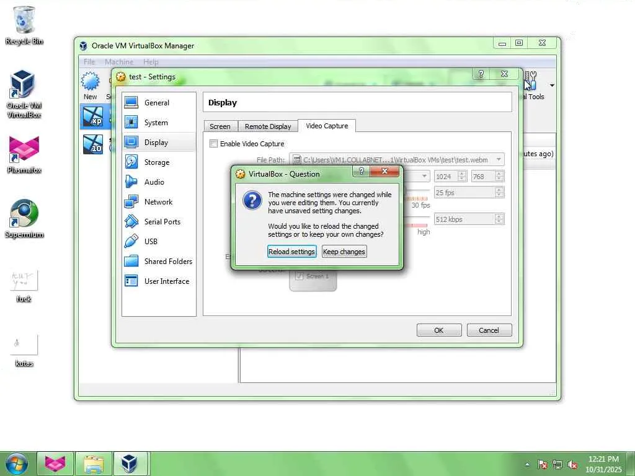
Task: Expand the Global Tools dropdown arrow
Action: pyautogui.click(x=552, y=86)
